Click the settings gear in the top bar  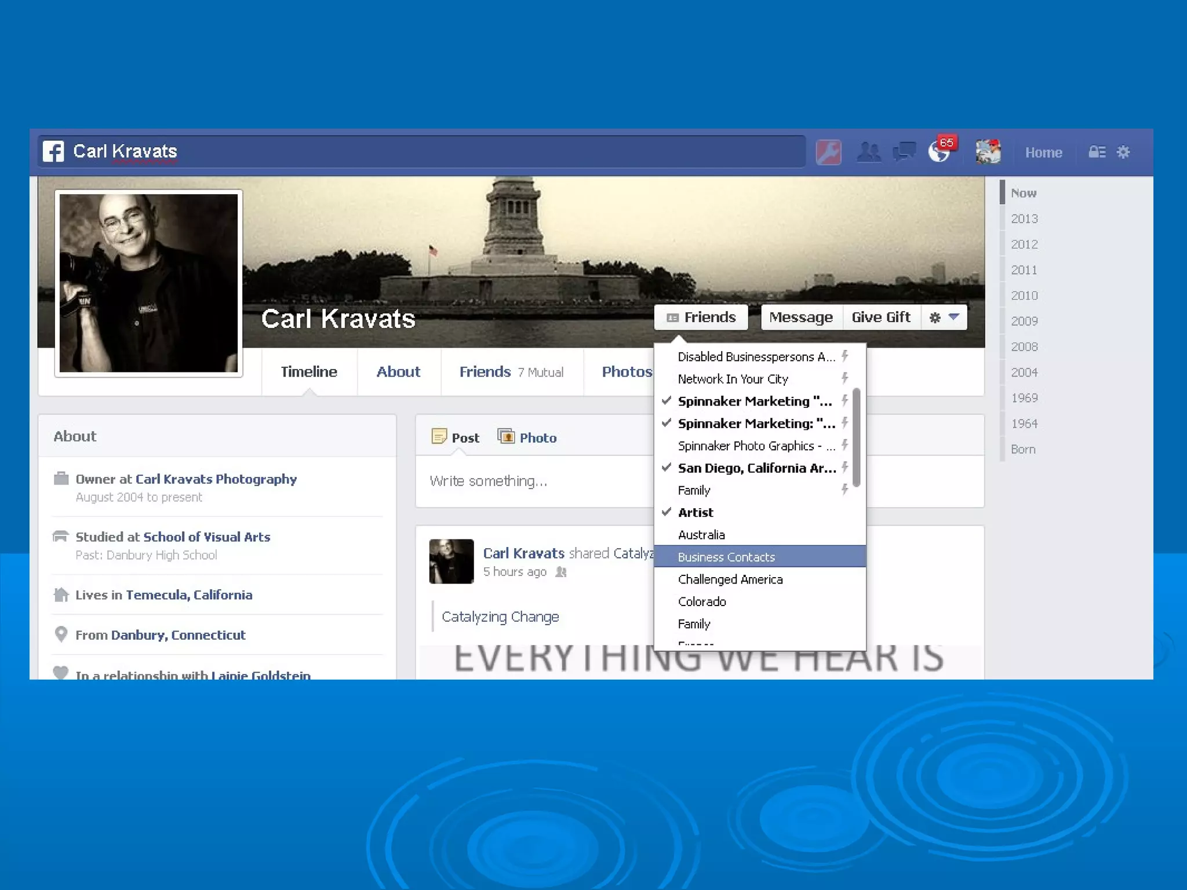(x=1123, y=152)
